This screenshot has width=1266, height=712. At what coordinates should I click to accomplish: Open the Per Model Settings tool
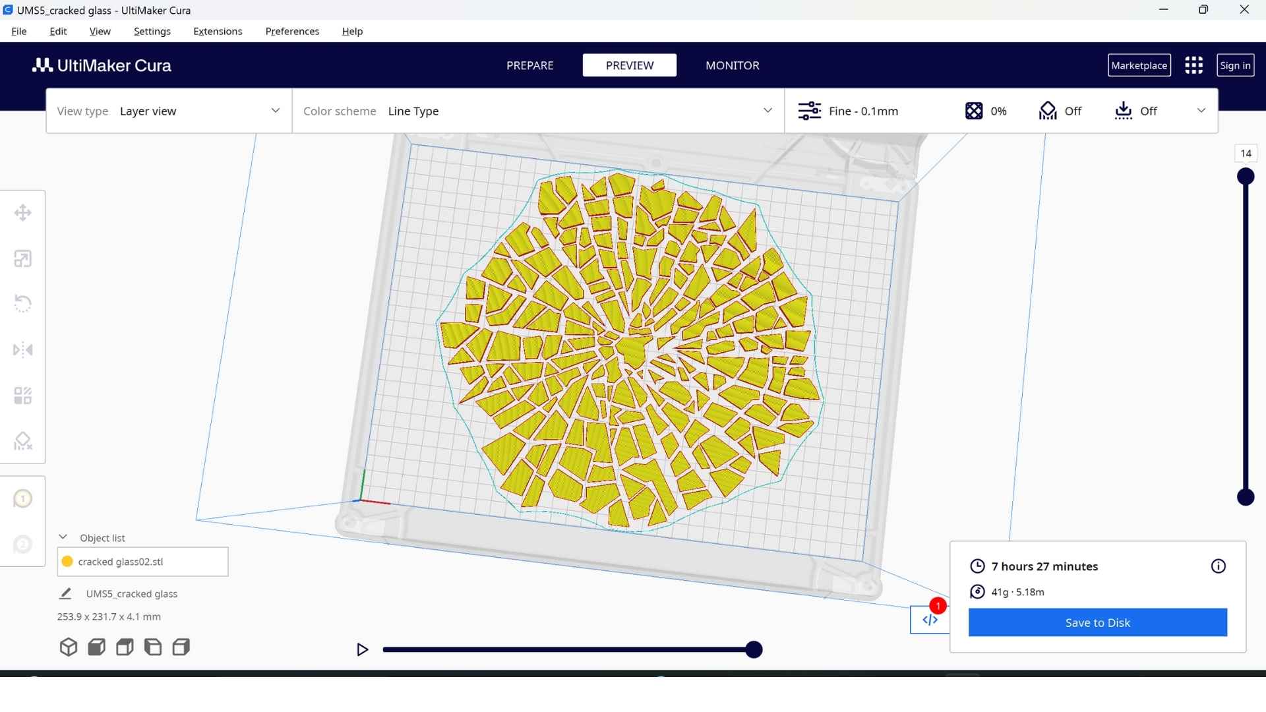coord(22,396)
